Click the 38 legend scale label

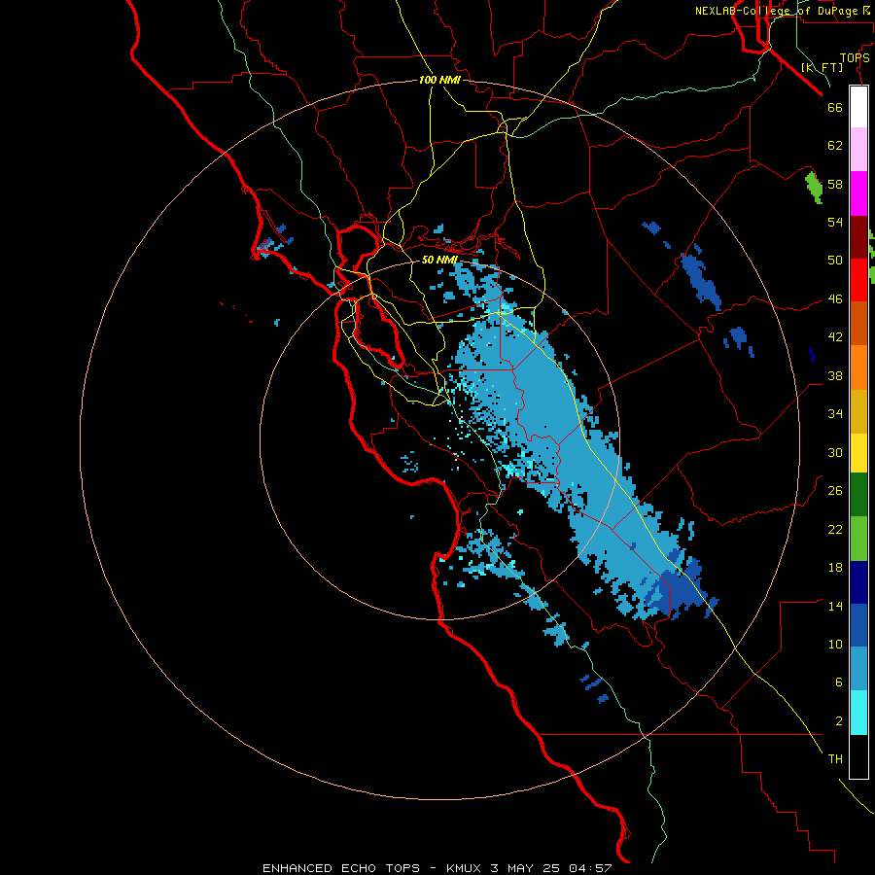[x=835, y=375]
